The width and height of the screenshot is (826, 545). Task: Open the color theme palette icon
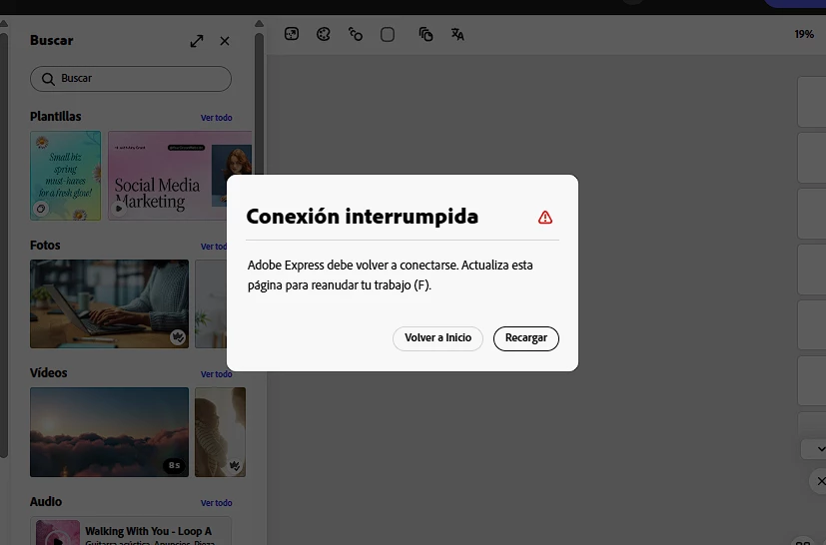click(323, 34)
